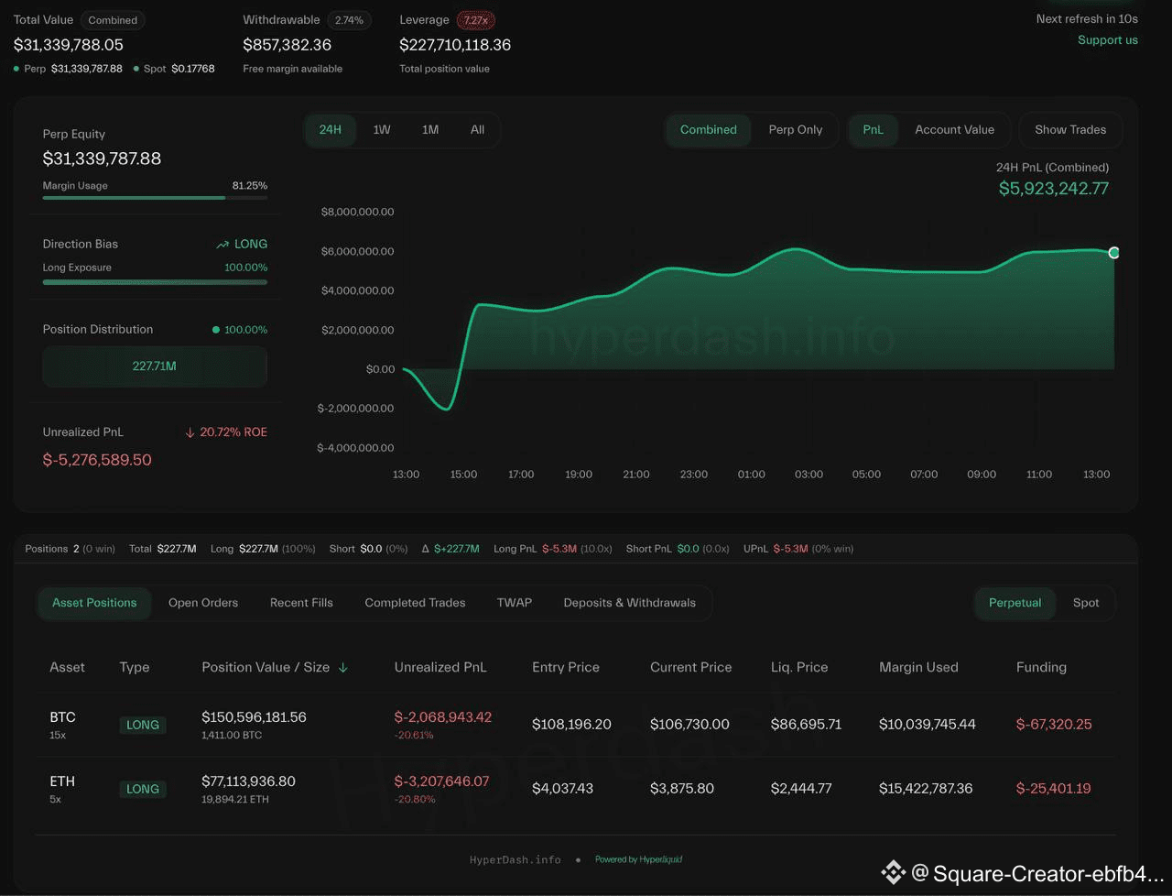Click the LONG trend arrow icon in Direction Bias

[222, 245]
